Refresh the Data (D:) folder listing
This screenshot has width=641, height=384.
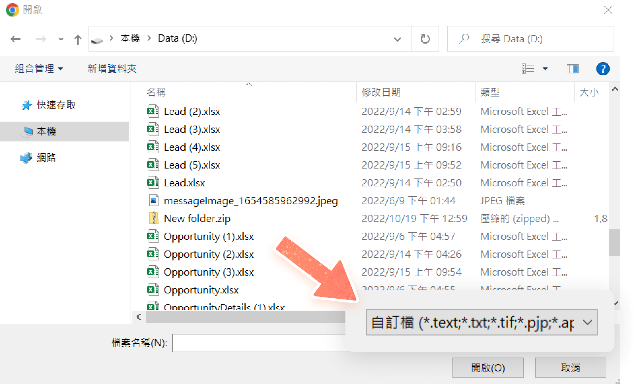coord(425,39)
